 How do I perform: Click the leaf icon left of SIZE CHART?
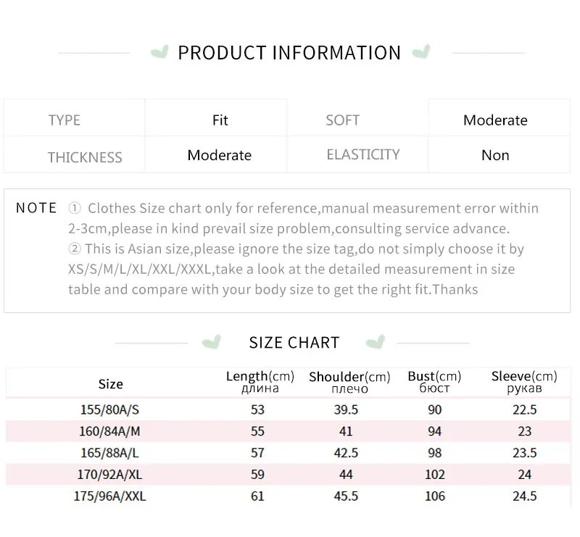coord(211,342)
